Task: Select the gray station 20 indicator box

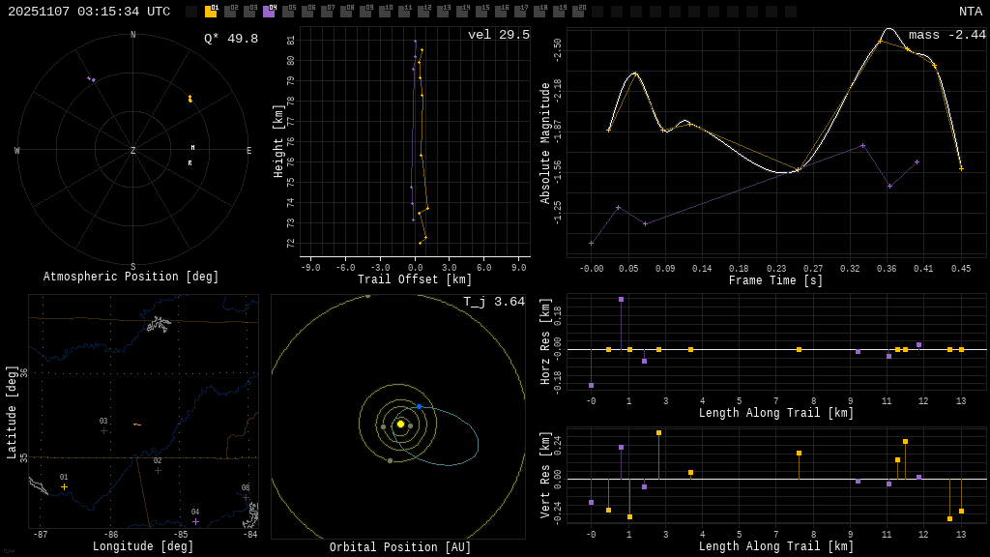Action: [578, 12]
